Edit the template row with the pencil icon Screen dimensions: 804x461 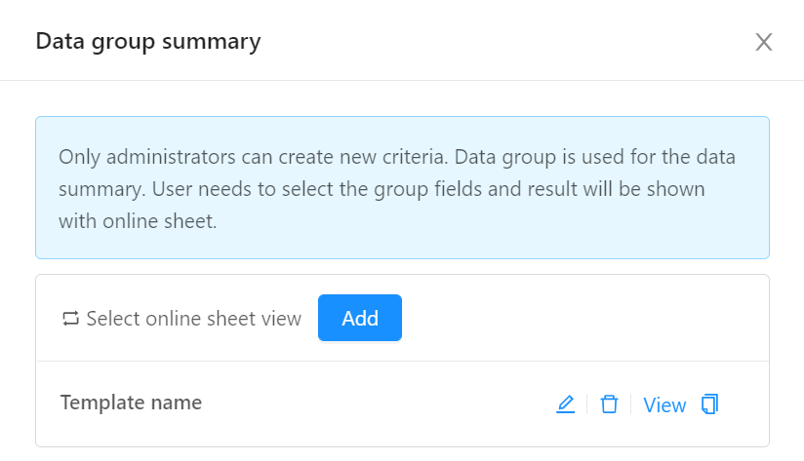[x=565, y=404]
